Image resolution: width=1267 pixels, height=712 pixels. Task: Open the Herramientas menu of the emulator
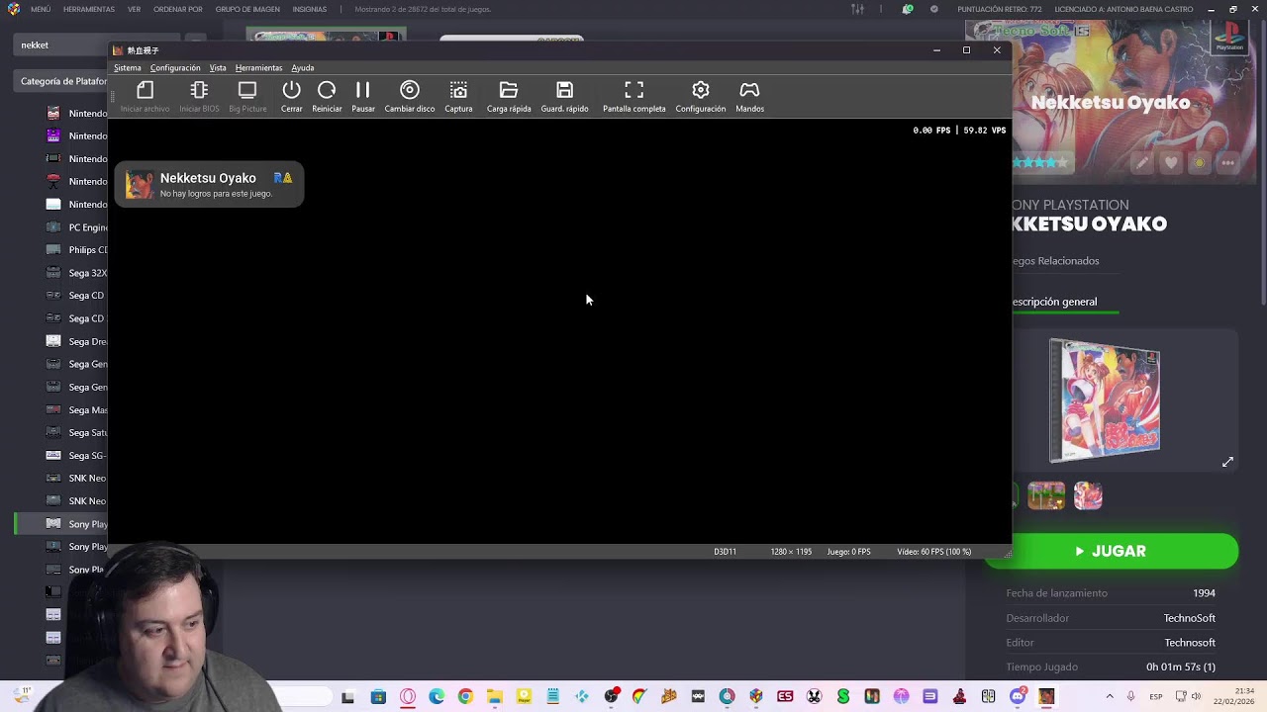258,68
